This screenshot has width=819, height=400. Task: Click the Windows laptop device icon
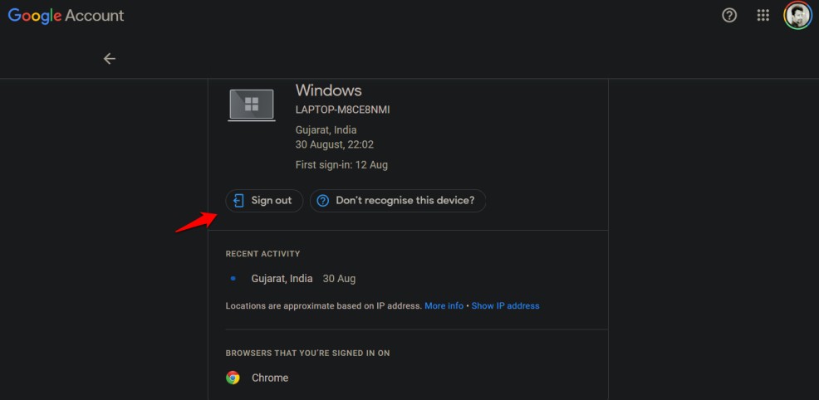tap(252, 105)
